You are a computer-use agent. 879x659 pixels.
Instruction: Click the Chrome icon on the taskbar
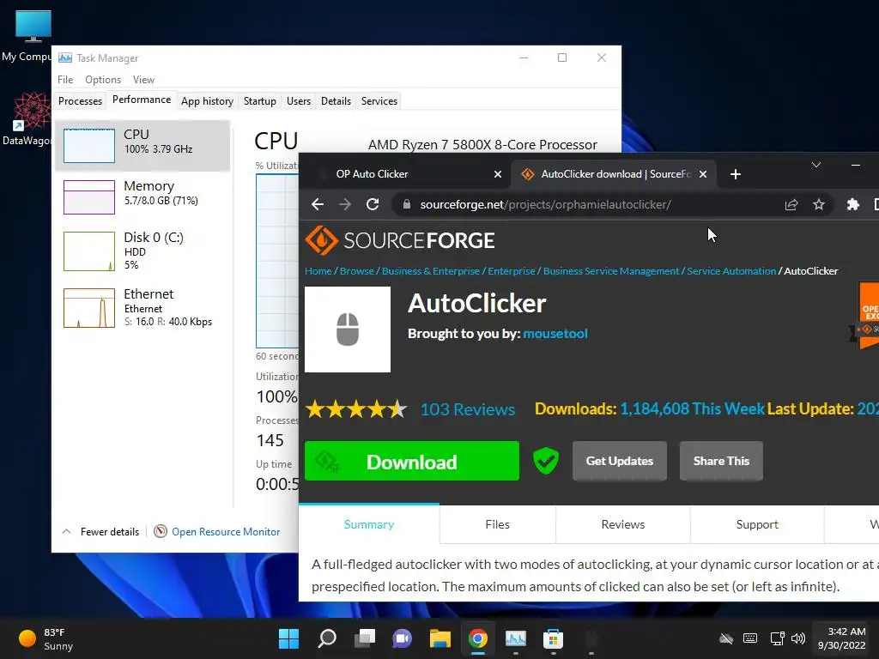pyautogui.click(x=477, y=638)
